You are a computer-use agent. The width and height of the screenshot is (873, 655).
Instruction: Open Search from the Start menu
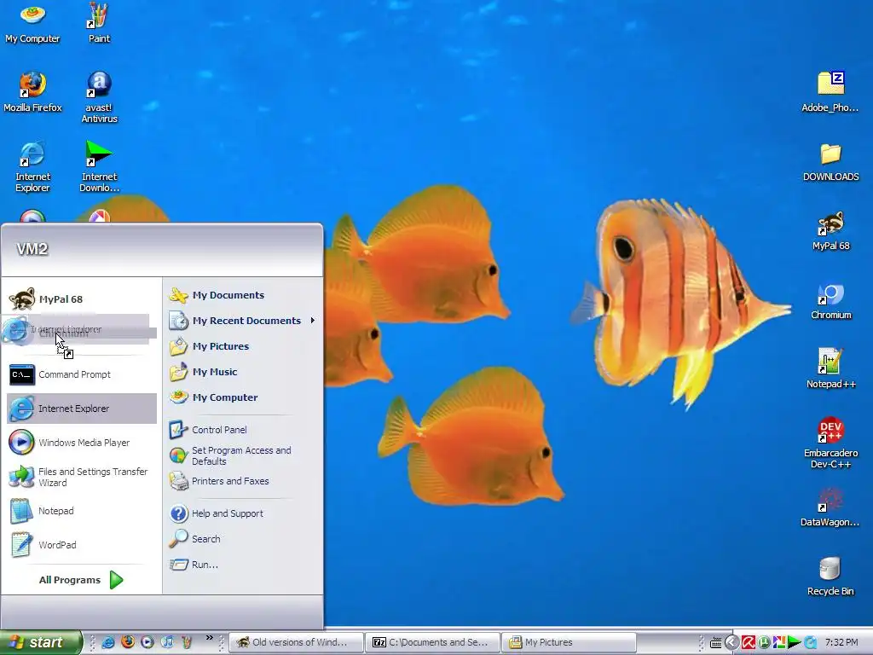coord(243,539)
